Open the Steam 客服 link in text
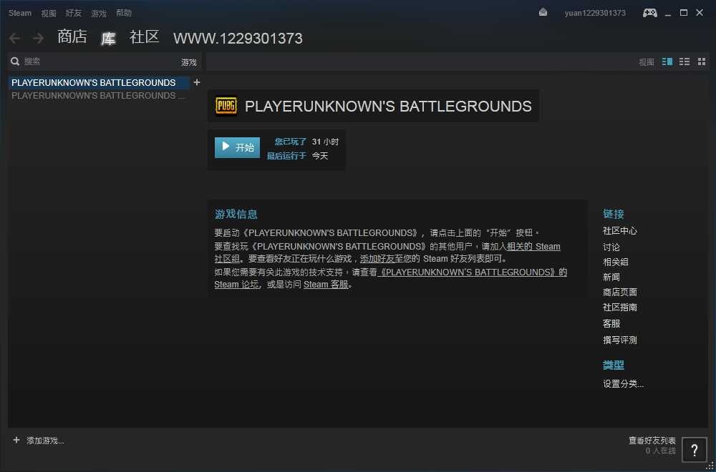The image size is (716, 472). [x=326, y=285]
